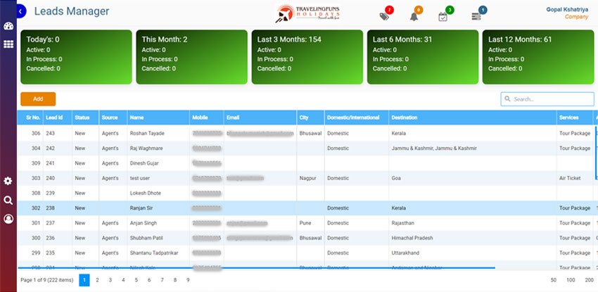Open the apps grid menu icon
Viewport: 598px width, 292px height.
pyautogui.click(x=8, y=44)
